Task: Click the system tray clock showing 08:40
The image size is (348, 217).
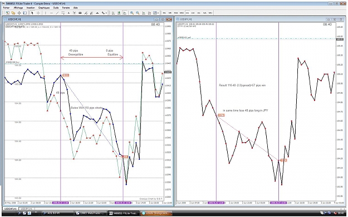Action: (x=341, y=213)
